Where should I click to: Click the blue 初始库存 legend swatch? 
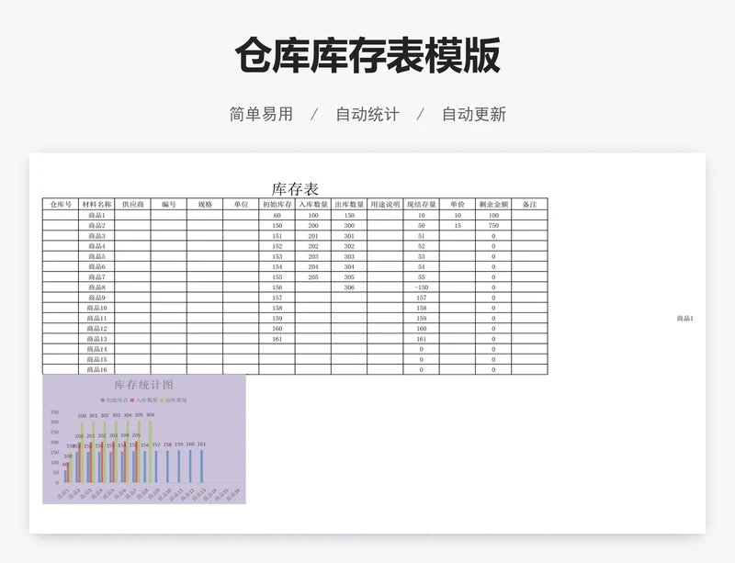[103, 400]
